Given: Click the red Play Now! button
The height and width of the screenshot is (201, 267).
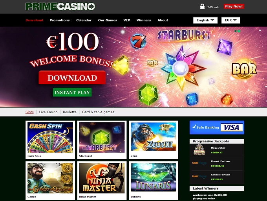Looking at the screenshot, I should click(x=234, y=6).
